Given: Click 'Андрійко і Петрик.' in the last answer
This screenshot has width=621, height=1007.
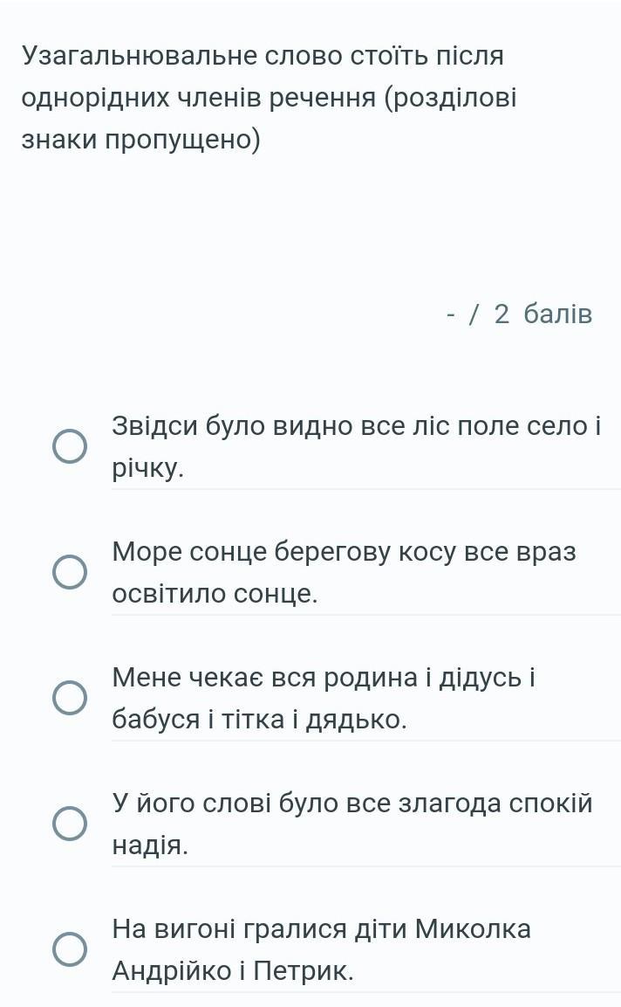Looking at the screenshot, I should (x=233, y=971).
